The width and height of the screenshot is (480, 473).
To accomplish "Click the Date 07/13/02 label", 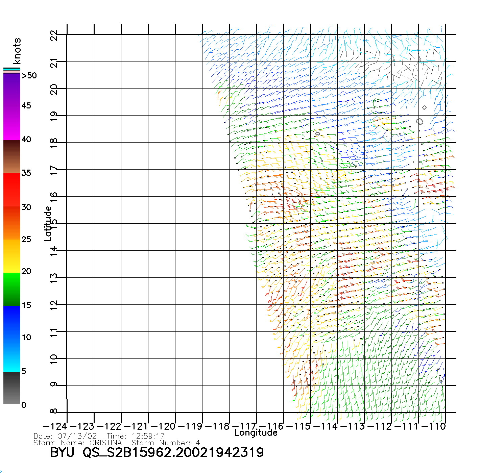I will point(65,436).
